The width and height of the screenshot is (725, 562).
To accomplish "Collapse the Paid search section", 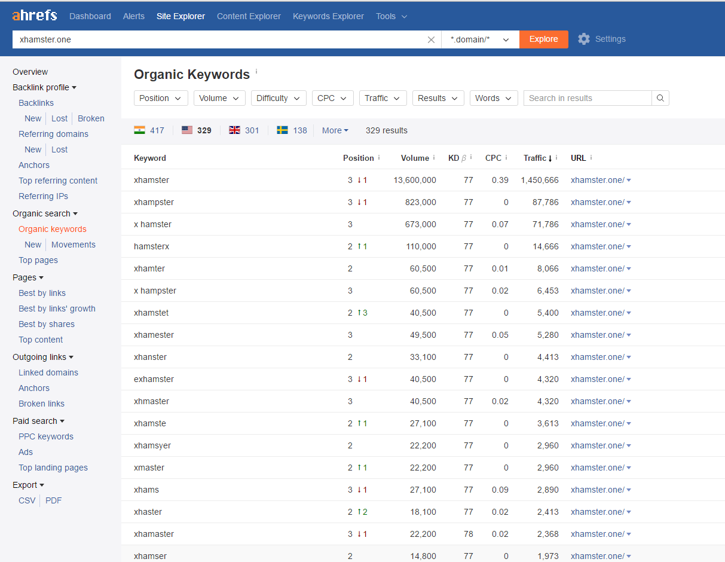I will click(x=39, y=421).
